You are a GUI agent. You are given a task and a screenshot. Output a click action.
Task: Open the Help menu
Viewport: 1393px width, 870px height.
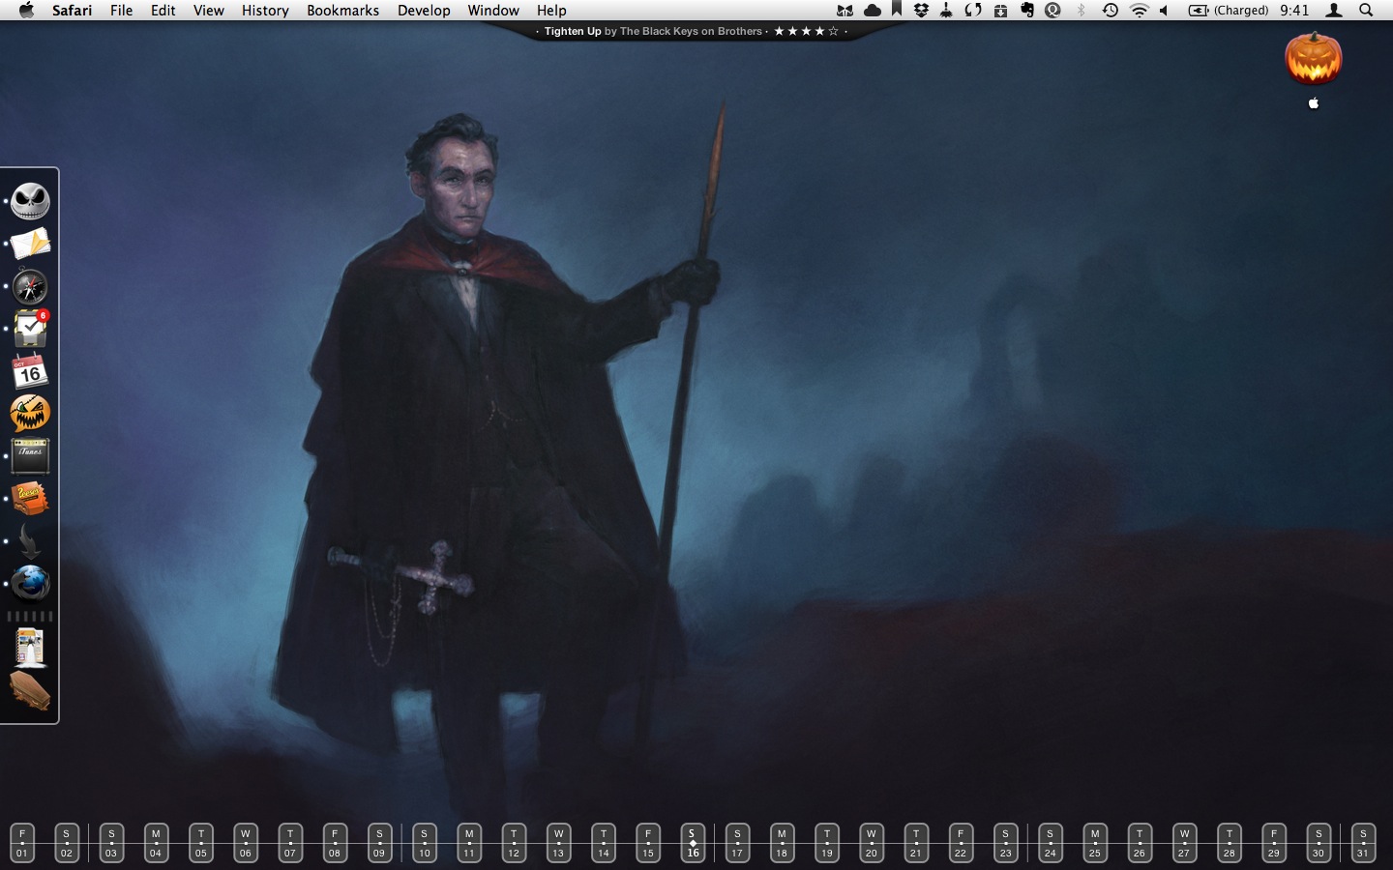point(551,11)
